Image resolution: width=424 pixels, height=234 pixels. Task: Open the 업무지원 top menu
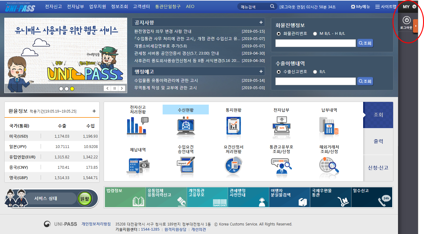(98, 6)
